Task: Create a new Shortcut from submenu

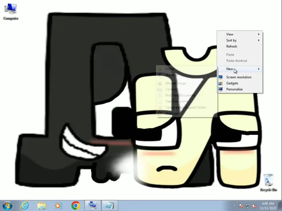Action: pyautogui.click(x=187, y=75)
